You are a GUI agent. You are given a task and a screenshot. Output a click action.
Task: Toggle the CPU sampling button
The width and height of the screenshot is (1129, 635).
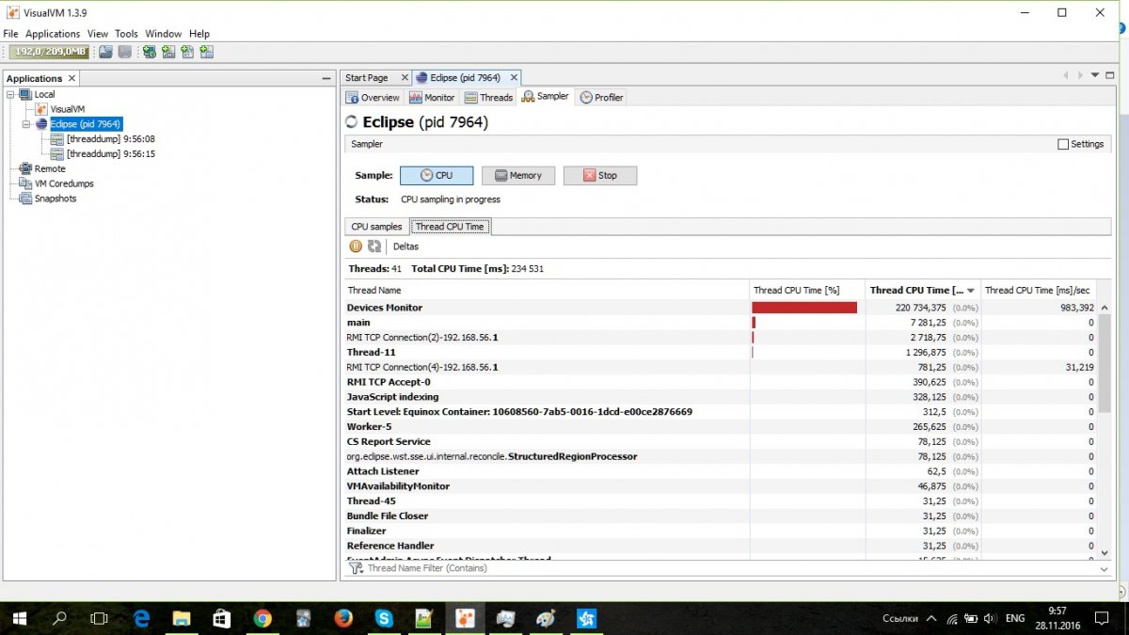[437, 176]
